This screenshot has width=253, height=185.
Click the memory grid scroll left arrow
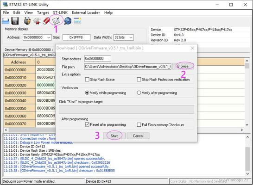(6, 130)
